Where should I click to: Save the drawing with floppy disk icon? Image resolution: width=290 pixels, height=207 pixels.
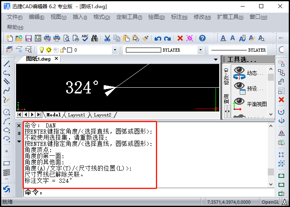point(28,38)
